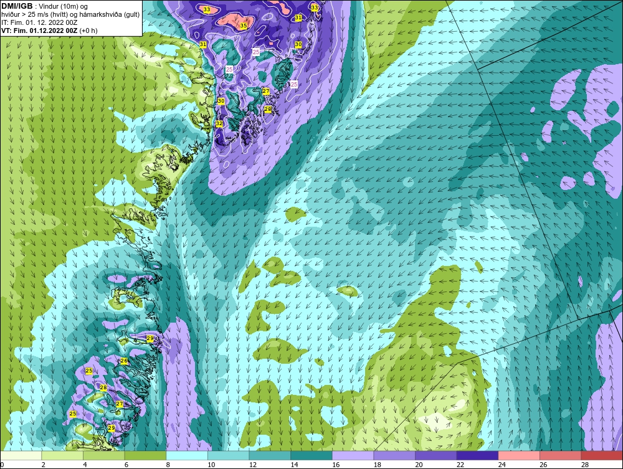Select the bold 'VT: Fim. 01.12.2022 00Z (+0 h)' line
The width and height of the screenshot is (623, 469).
click(49, 31)
